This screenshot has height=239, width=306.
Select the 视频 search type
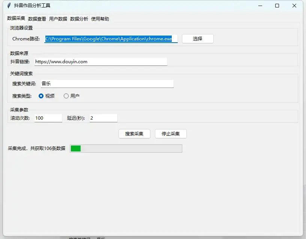click(41, 96)
